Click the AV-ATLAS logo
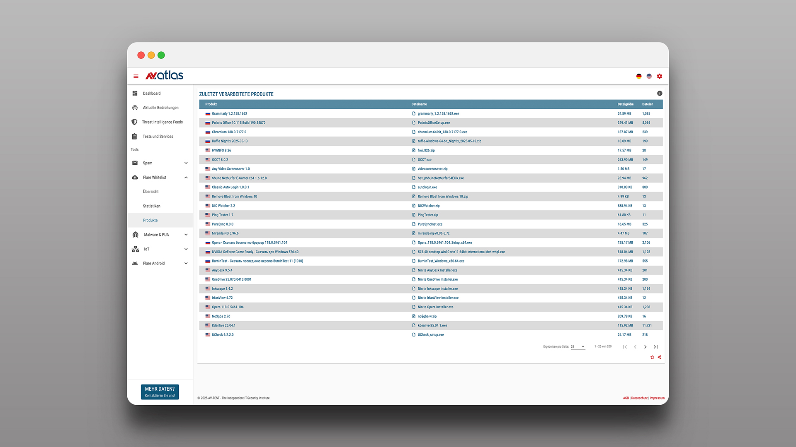Screen dimensions: 796x447 (164, 75)
